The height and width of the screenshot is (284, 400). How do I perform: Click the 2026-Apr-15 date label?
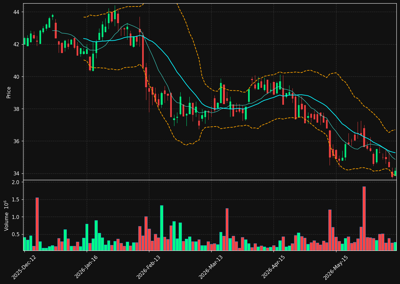click(x=273, y=267)
